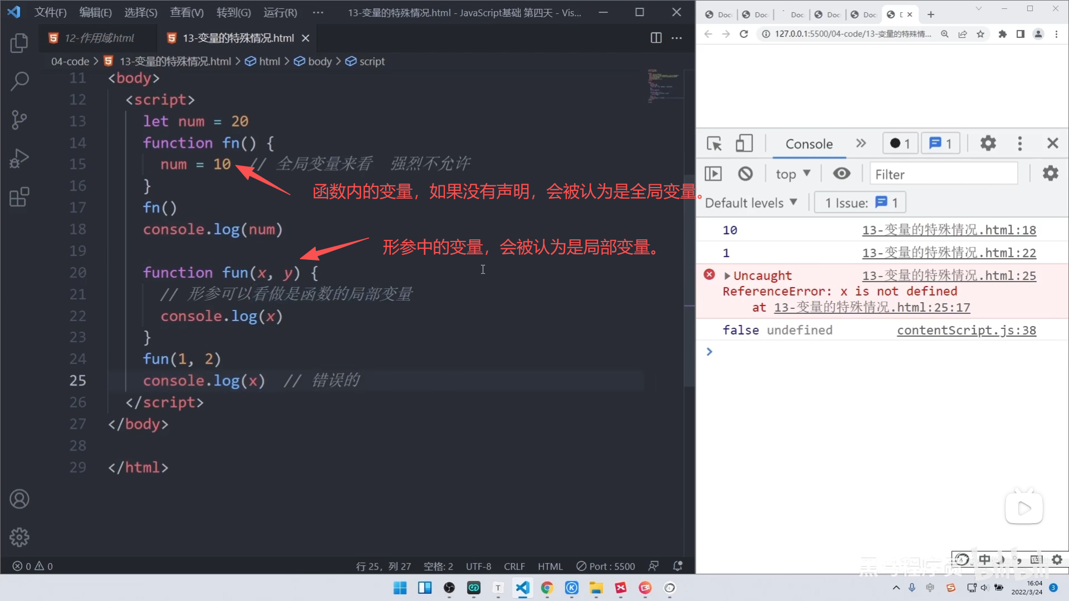Open the Manage gear in activity bar
Viewport: 1069px width, 601px height.
[x=19, y=537]
